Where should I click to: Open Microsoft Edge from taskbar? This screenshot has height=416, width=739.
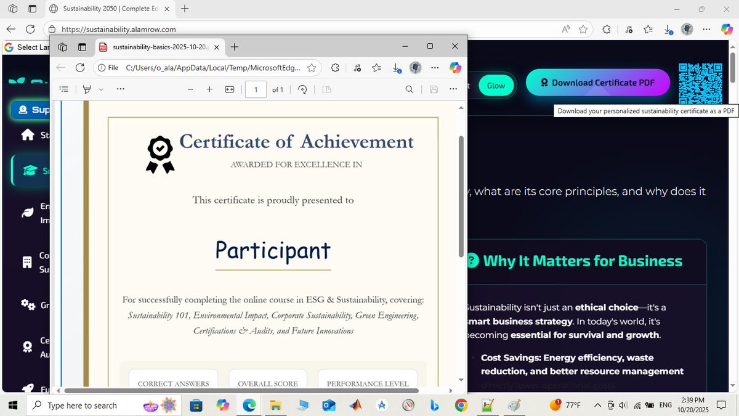[249, 405]
